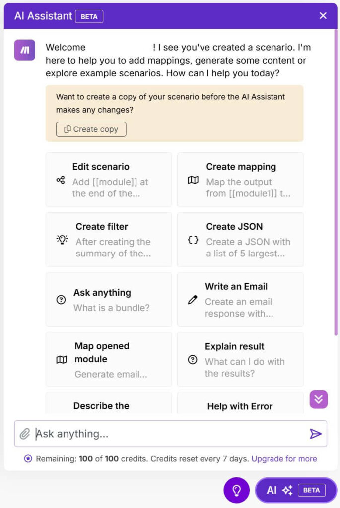Select the Create mapping suggestion card

click(x=240, y=180)
